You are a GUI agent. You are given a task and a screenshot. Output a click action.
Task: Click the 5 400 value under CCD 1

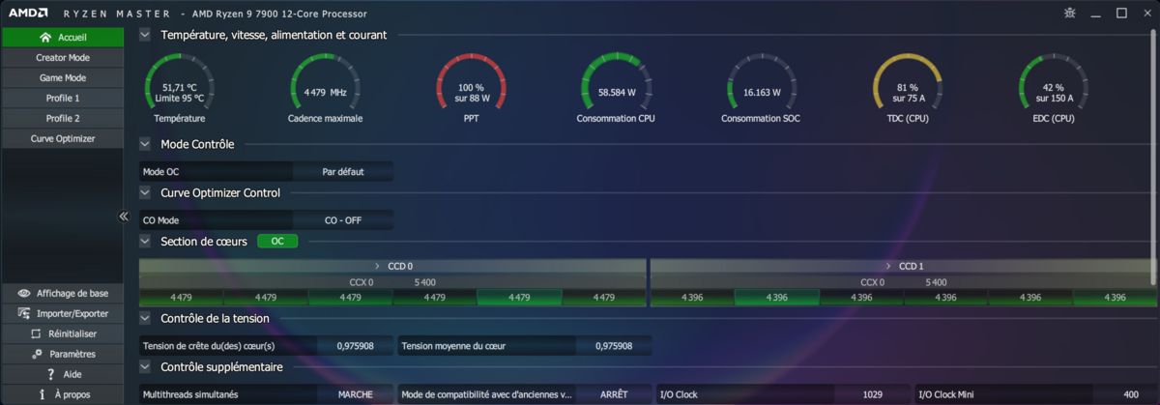[x=936, y=283]
